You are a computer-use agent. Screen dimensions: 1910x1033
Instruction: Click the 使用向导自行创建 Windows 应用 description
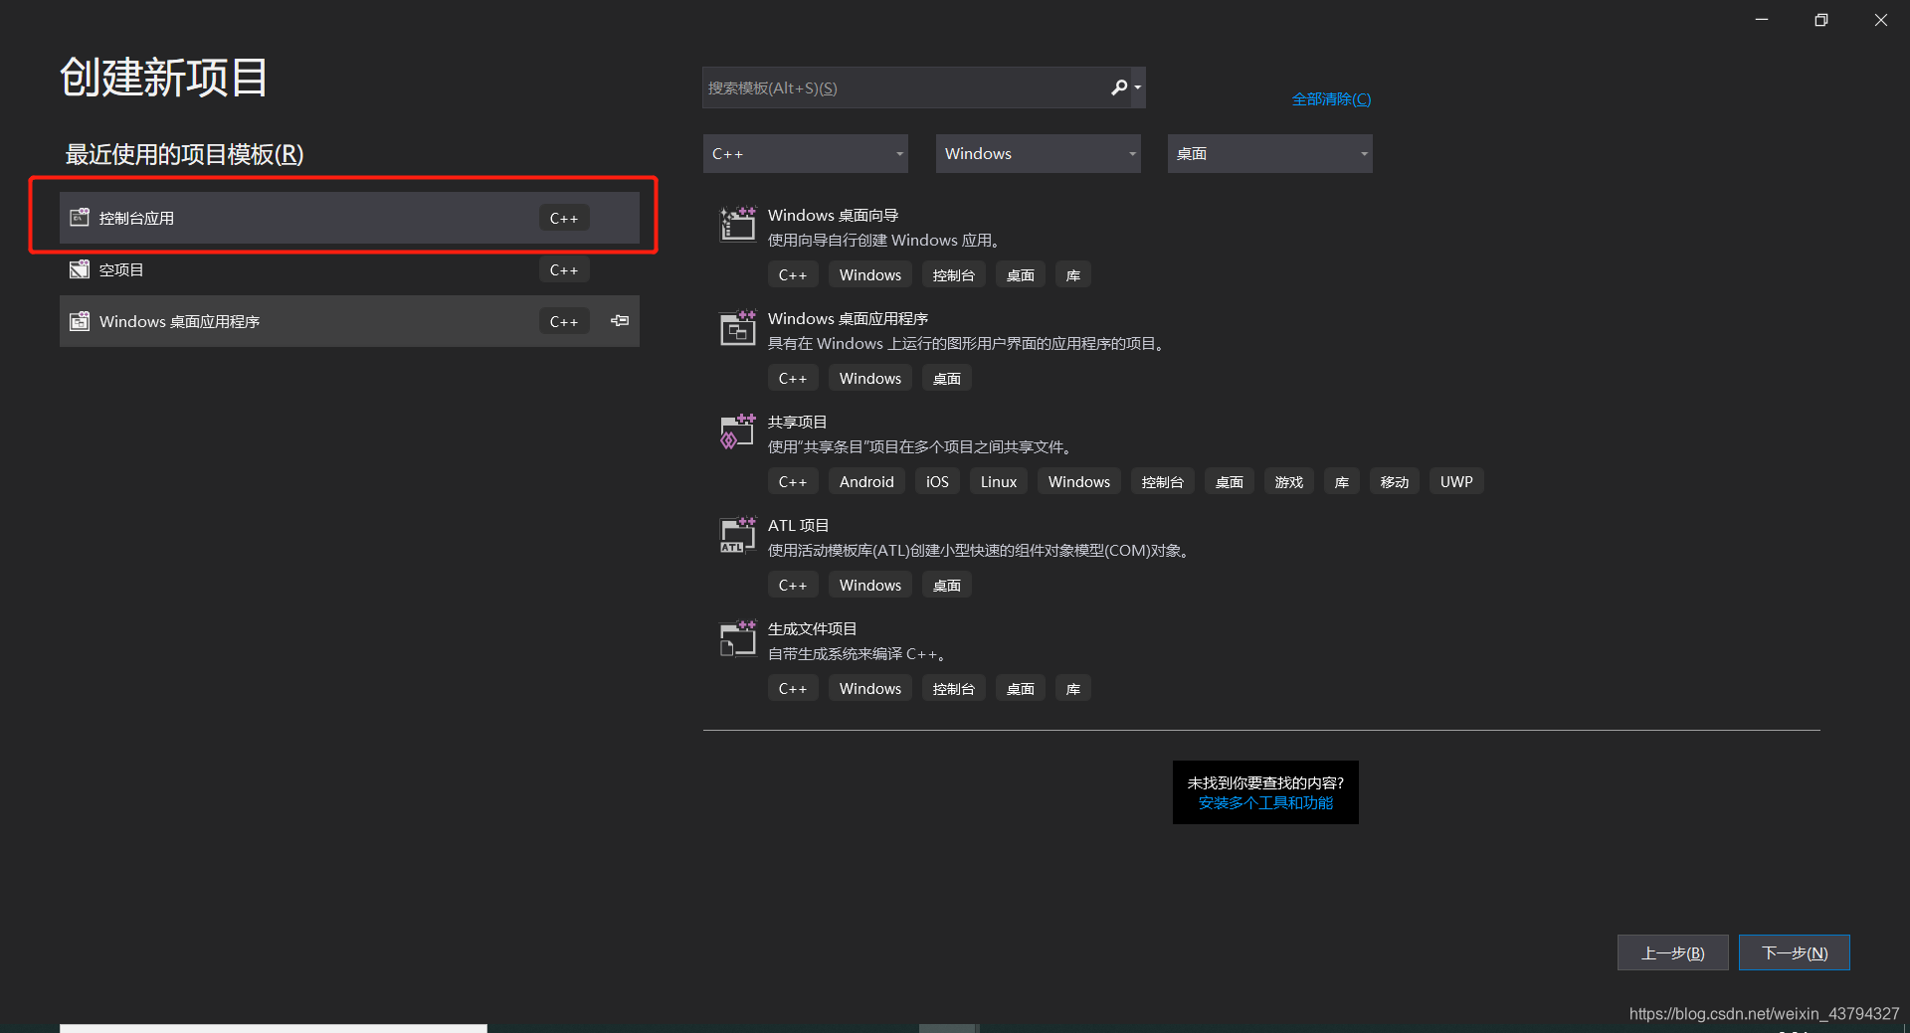point(883,240)
